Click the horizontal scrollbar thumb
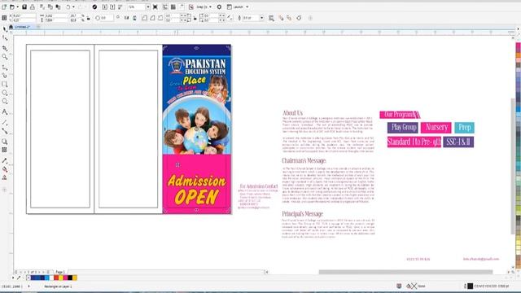 [405, 272]
